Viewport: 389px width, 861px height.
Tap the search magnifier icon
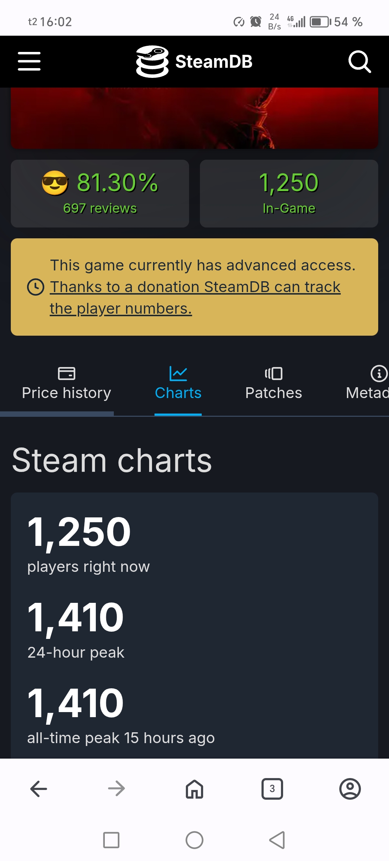(x=359, y=62)
